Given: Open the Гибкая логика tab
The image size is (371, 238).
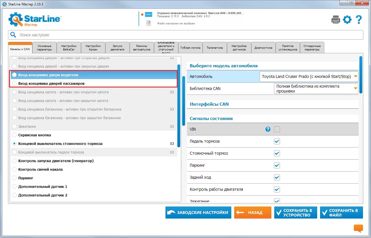Looking at the screenshot, I should 190,48.
